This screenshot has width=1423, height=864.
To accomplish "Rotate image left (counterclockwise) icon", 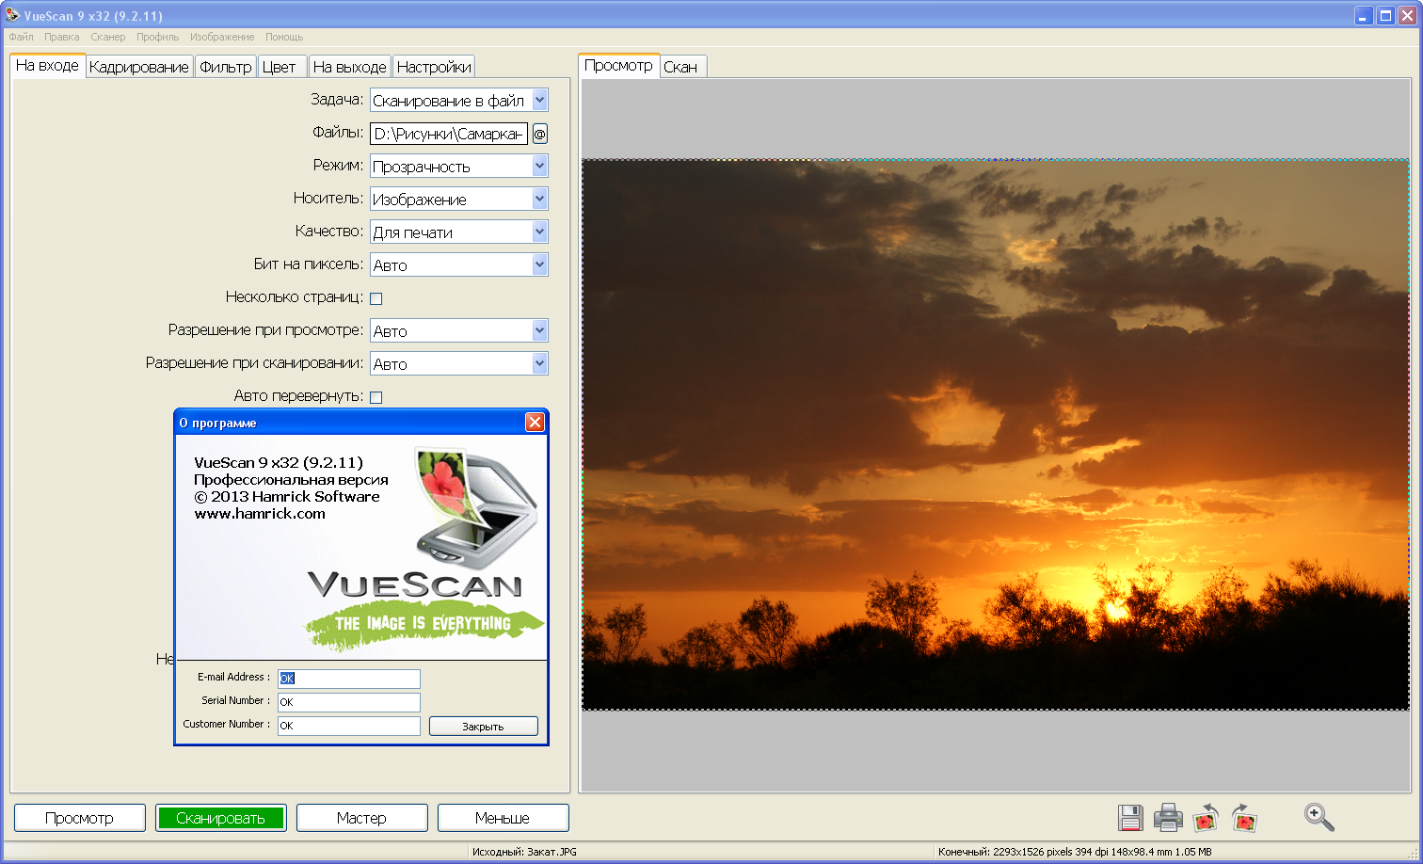I will pyautogui.click(x=1206, y=817).
